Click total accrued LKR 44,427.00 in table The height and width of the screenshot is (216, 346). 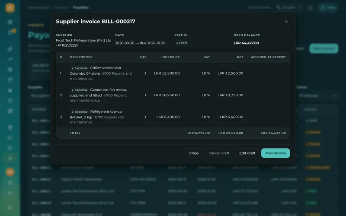coord(273,133)
